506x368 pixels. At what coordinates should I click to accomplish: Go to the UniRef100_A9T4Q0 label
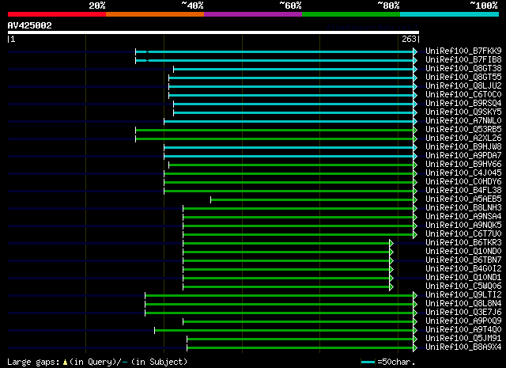(463, 330)
